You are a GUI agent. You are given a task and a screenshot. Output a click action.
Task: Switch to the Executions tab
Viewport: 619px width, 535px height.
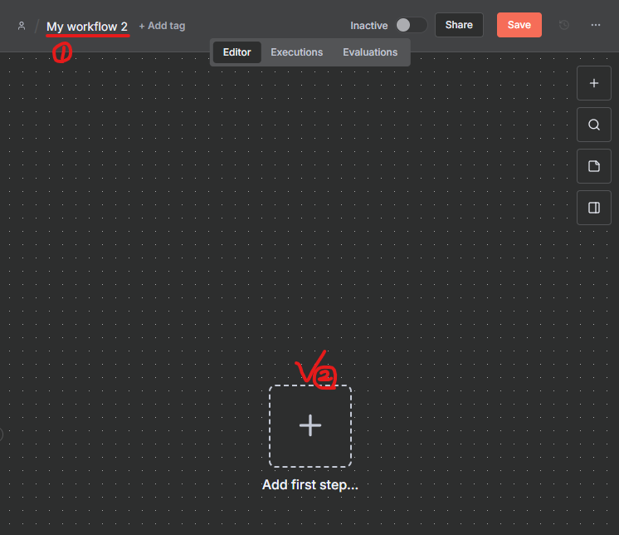296,52
